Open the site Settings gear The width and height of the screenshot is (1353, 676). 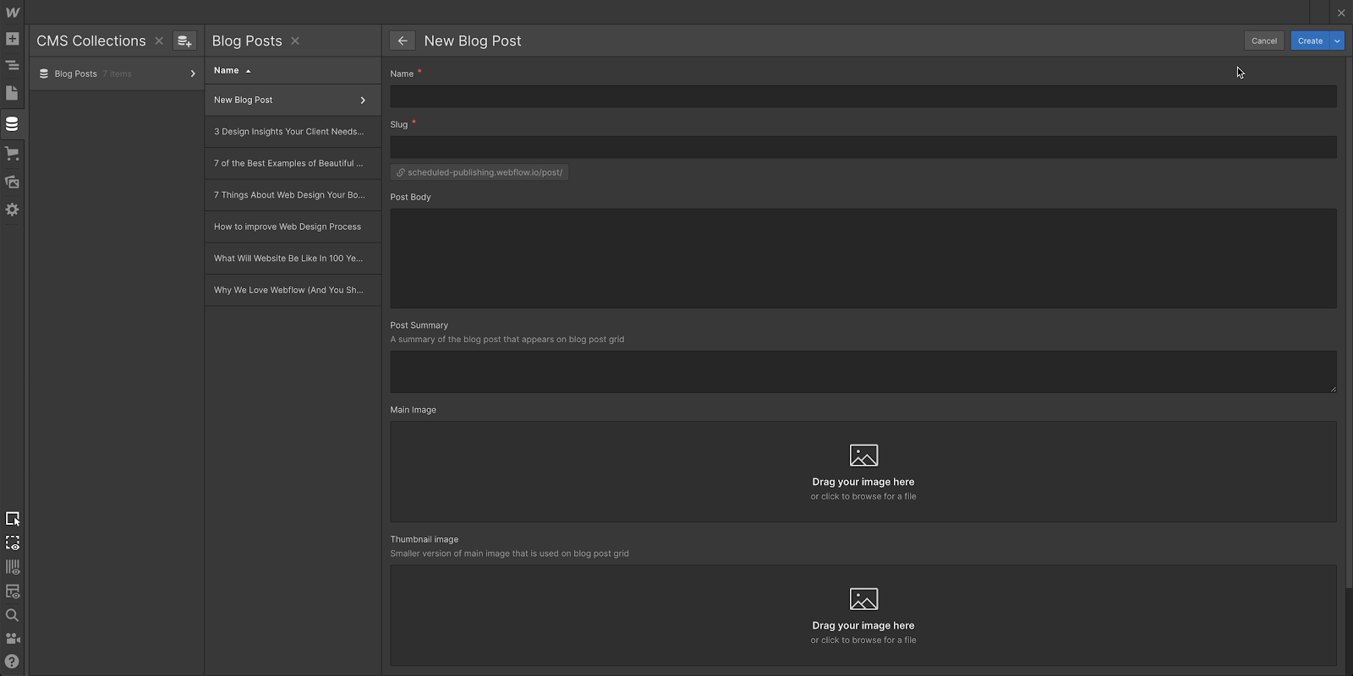(12, 210)
